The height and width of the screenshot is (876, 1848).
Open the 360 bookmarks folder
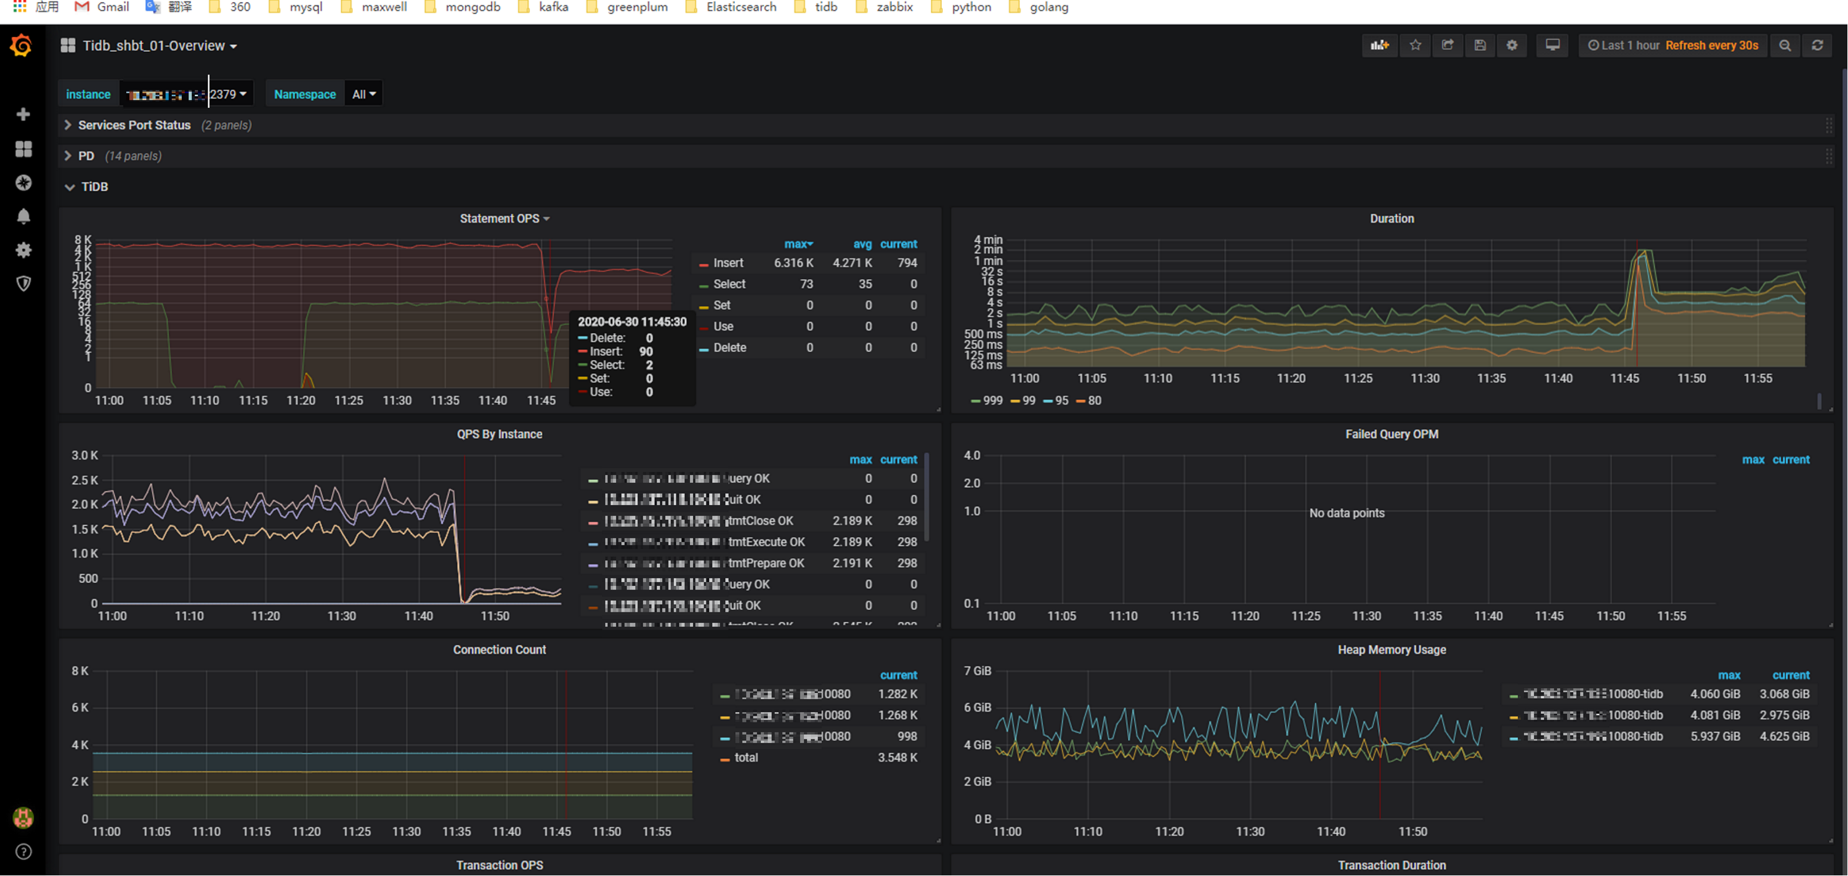(230, 6)
